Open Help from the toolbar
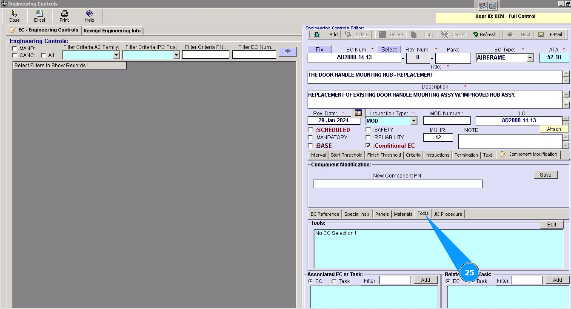This screenshot has height=309, width=571. [x=89, y=16]
